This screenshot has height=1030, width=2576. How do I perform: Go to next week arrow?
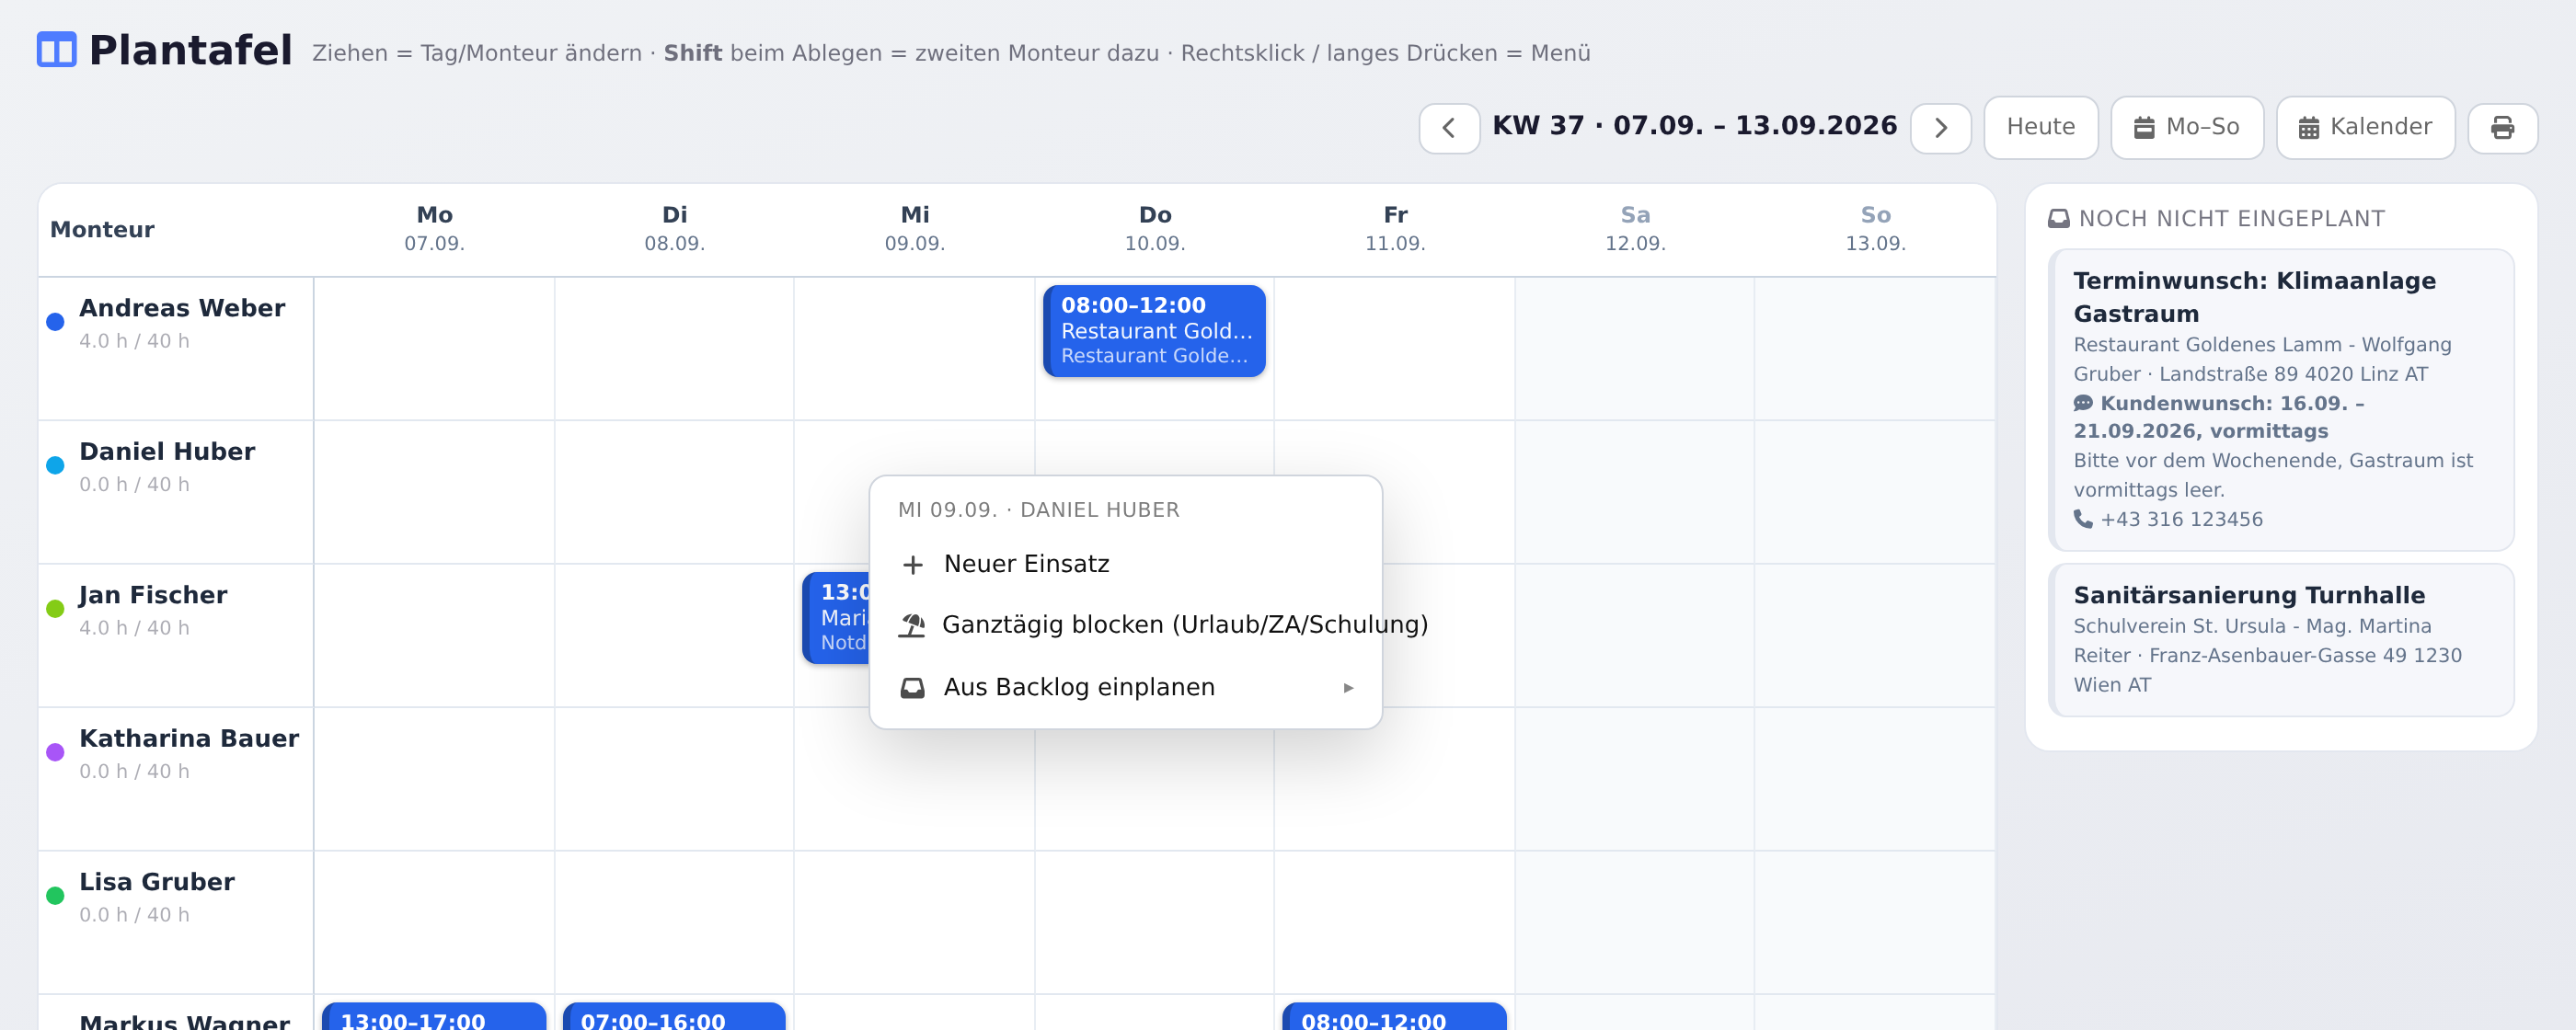click(1940, 128)
